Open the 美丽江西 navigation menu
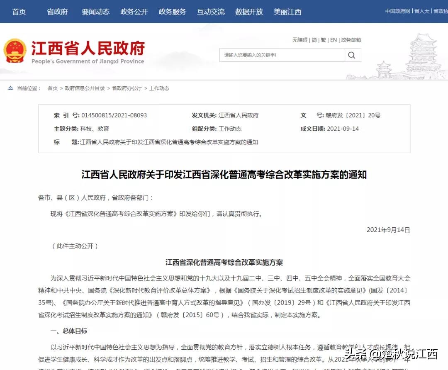The height and width of the screenshot is (370, 448). pyautogui.click(x=287, y=12)
